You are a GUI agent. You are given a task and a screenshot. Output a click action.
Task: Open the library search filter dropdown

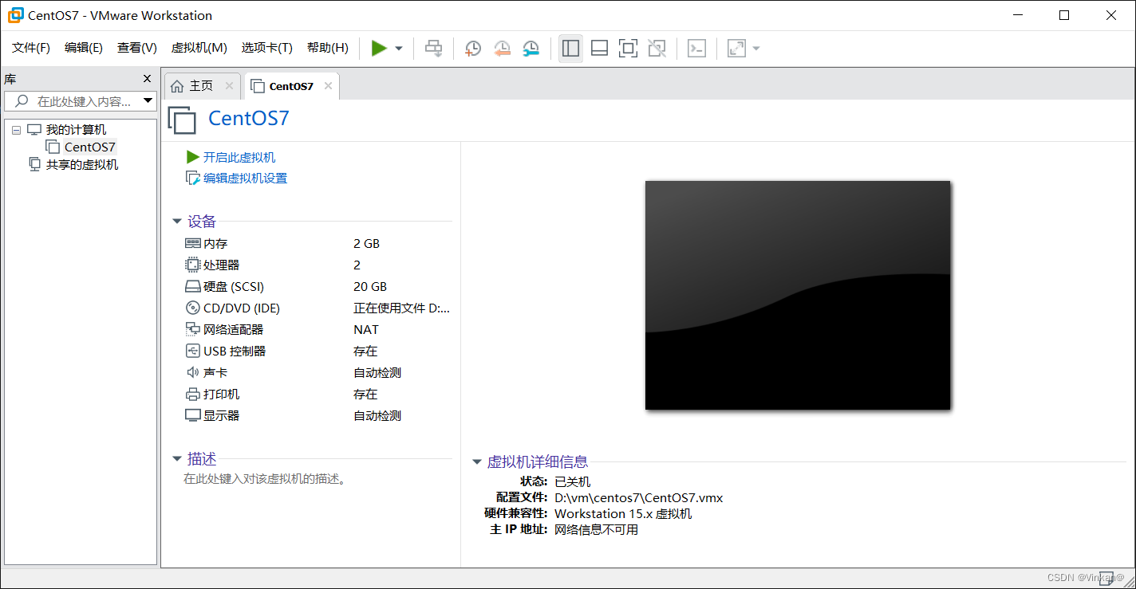click(x=148, y=100)
